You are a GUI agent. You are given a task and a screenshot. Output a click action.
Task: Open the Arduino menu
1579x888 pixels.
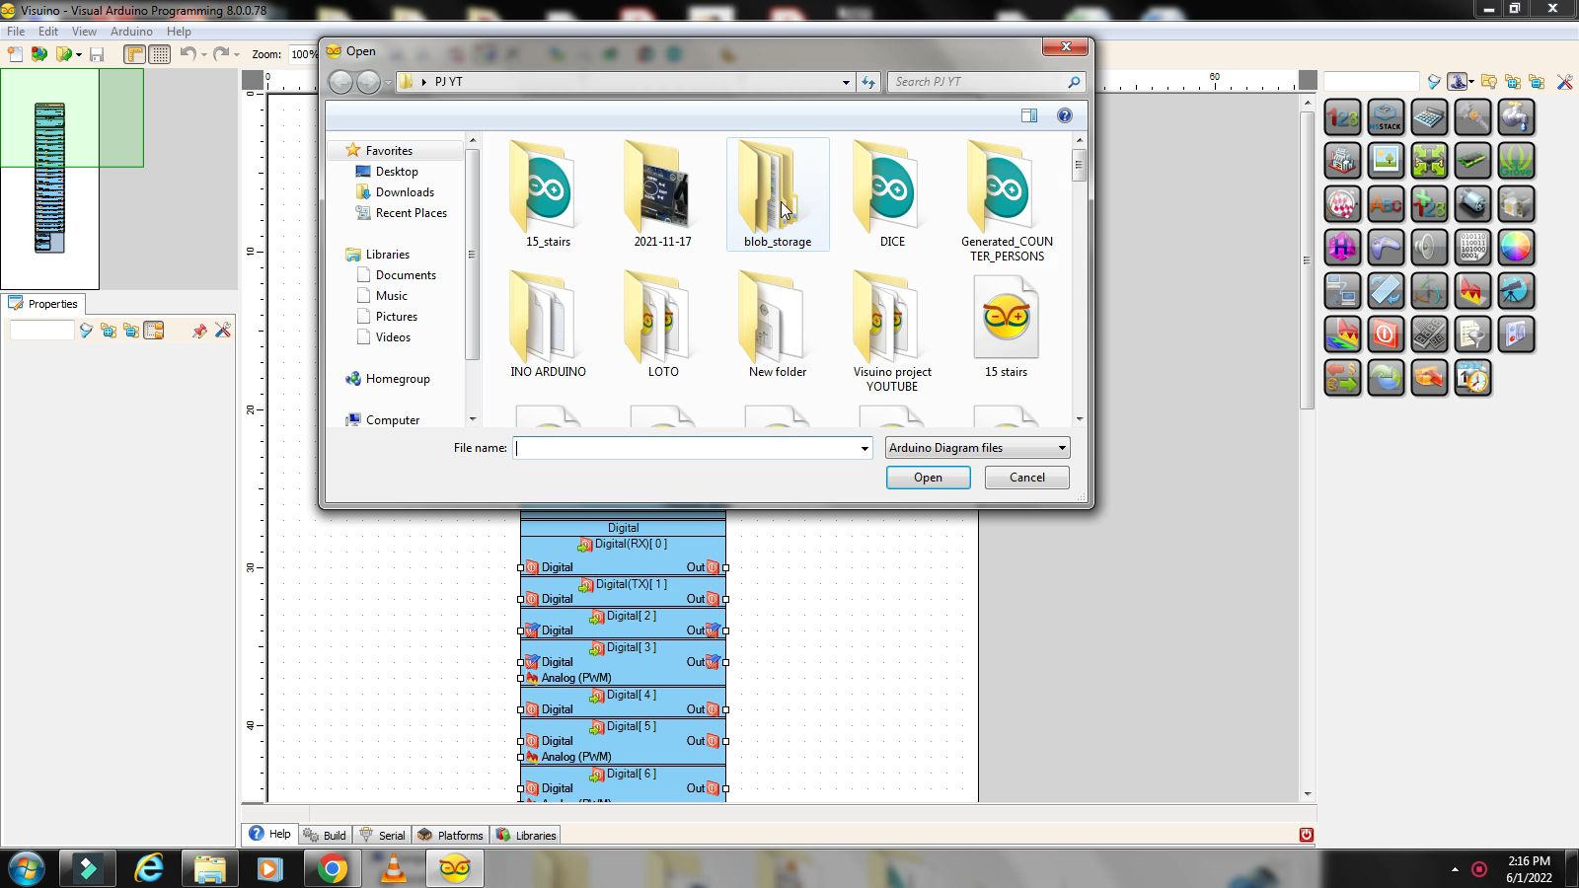(131, 31)
